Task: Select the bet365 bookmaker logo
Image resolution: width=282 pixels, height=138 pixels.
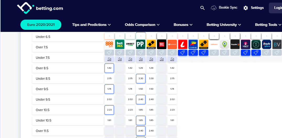Action: (x=120, y=44)
